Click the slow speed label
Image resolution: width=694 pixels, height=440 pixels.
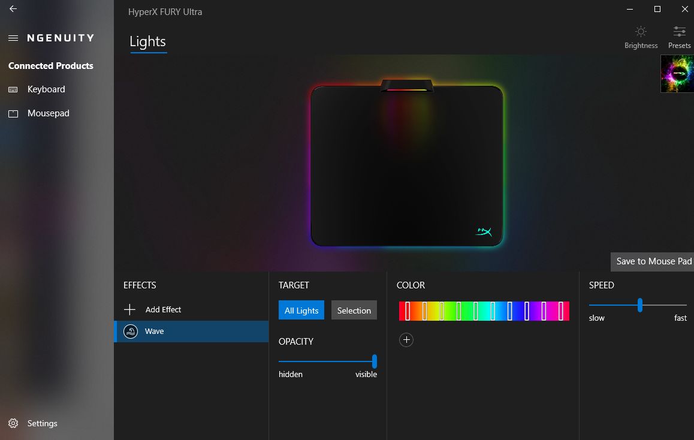tap(597, 318)
